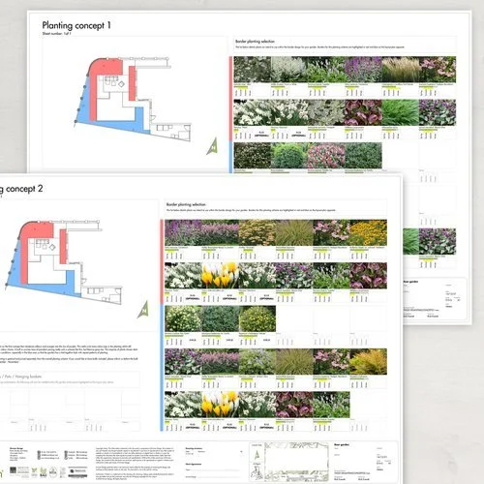Click the green north arrow beside concept 2 site plan

click(143, 309)
